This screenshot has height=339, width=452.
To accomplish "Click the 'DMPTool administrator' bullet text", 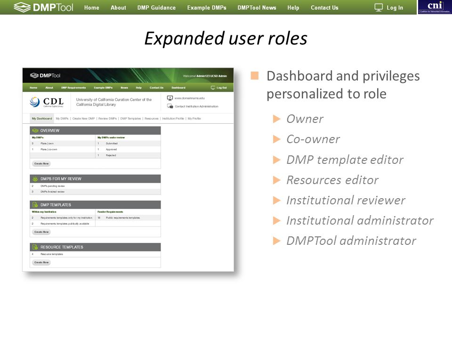I will (351, 241).
